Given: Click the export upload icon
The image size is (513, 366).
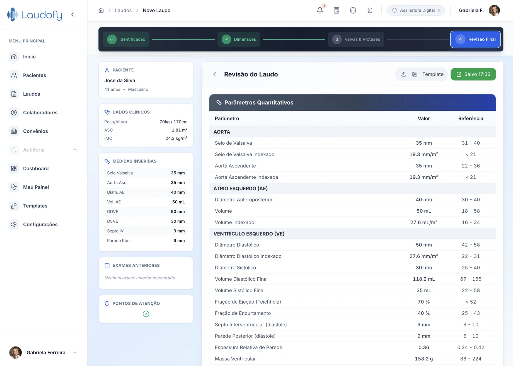Looking at the screenshot, I should [403, 74].
